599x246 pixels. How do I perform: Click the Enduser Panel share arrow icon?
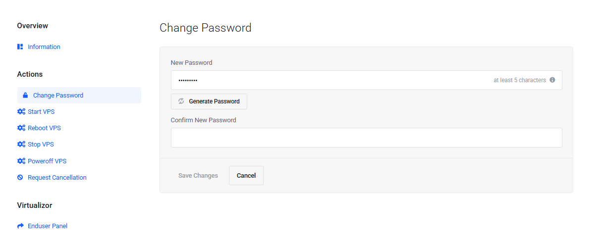[20, 226]
